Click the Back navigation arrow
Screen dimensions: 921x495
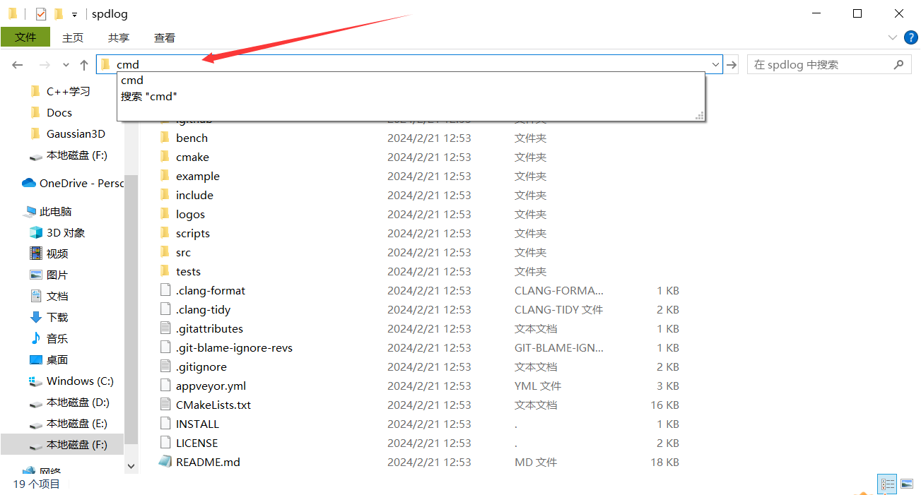18,65
